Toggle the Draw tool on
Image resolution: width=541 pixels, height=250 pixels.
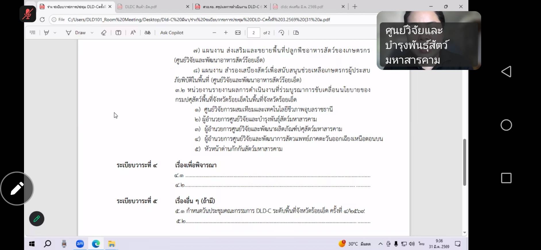point(76,33)
